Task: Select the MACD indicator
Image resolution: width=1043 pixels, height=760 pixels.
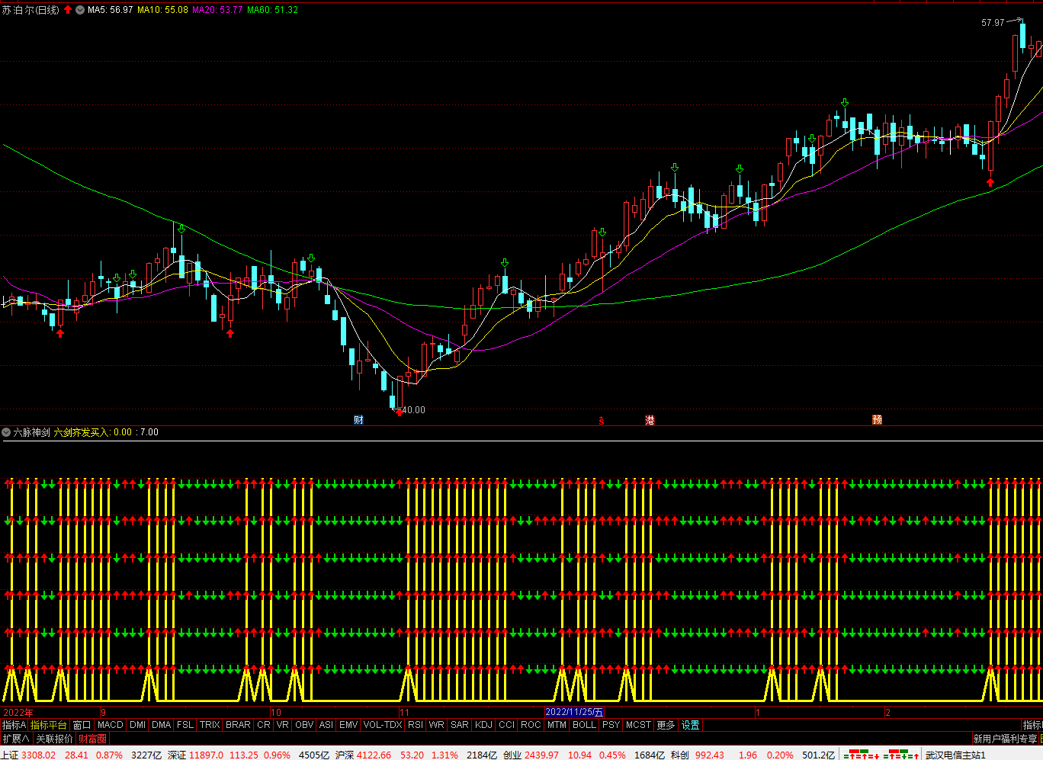Action: click(111, 725)
